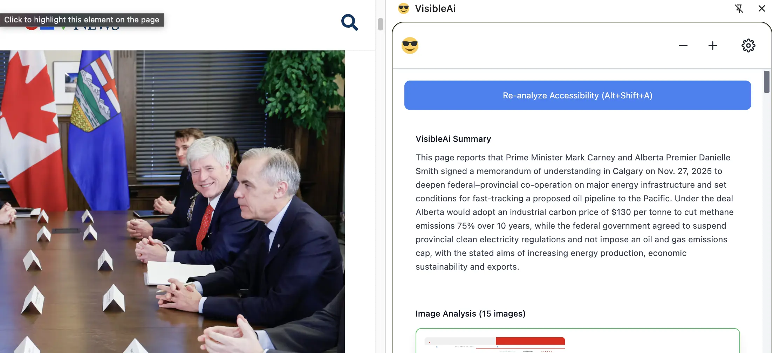Decrease text size with minus icon
This screenshot has width=773, height=353.
coord(683,46)
